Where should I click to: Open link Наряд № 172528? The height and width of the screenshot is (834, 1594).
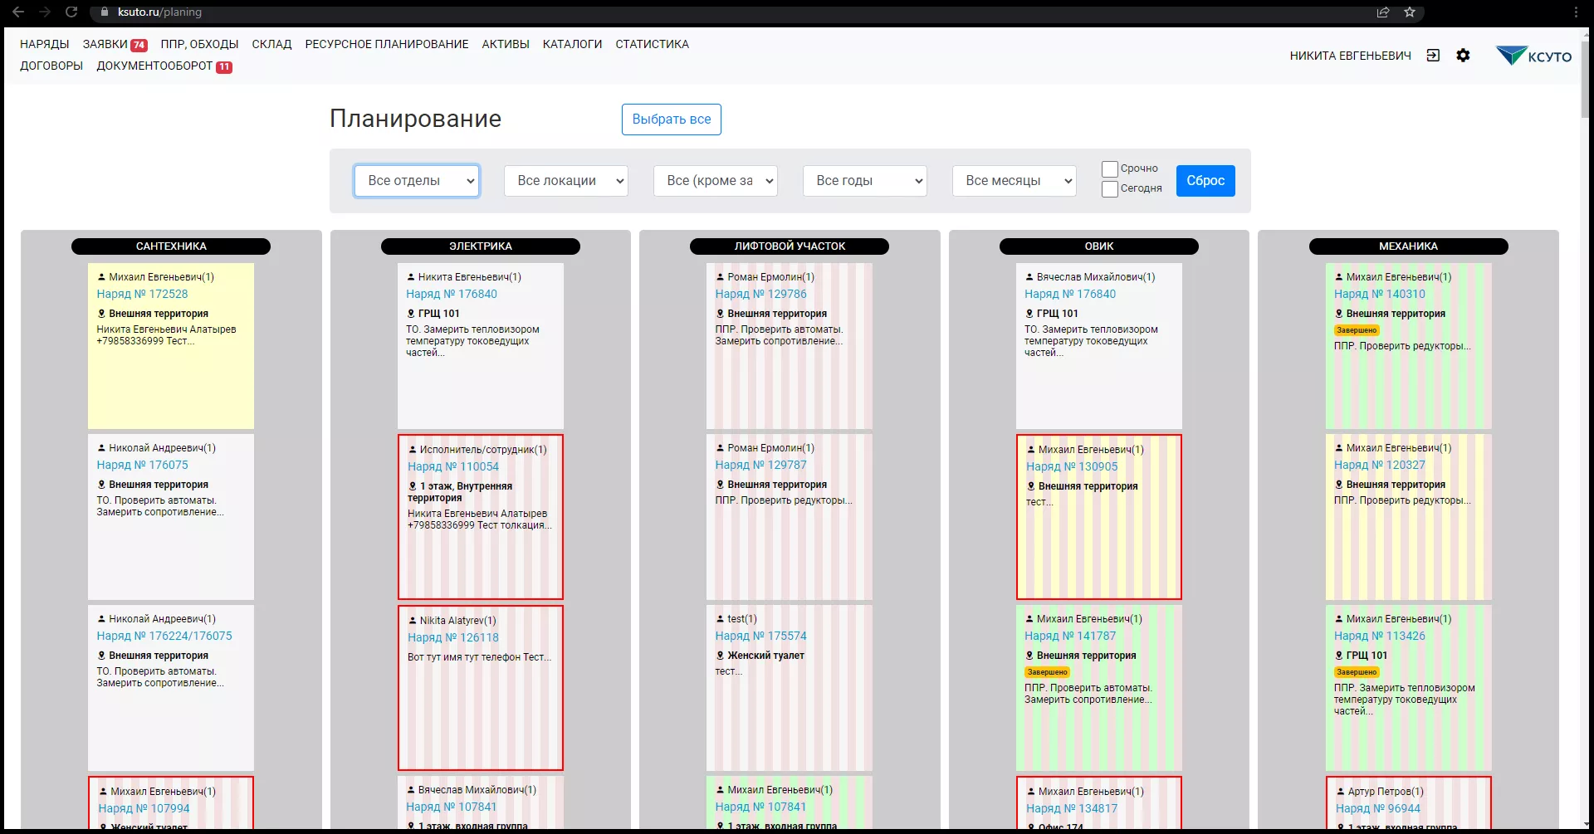(142, 295)
